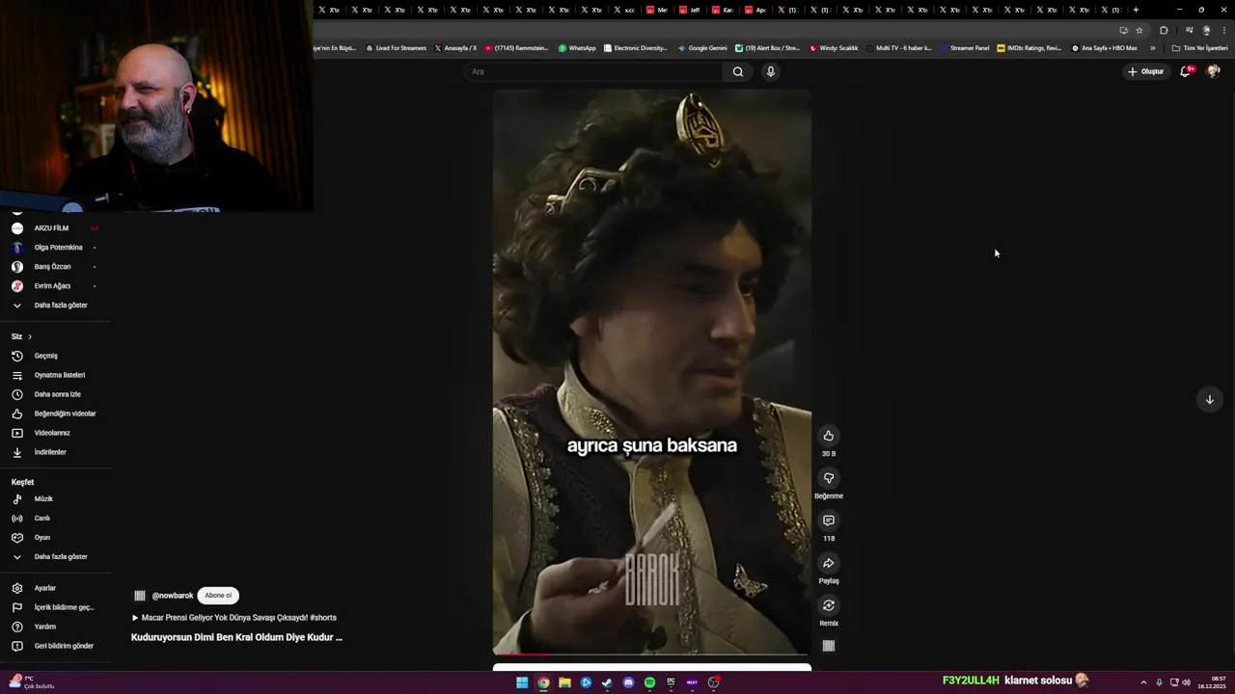Open WhatsApp bookmark
This screenshot has width=1235, height=694.
577,48
